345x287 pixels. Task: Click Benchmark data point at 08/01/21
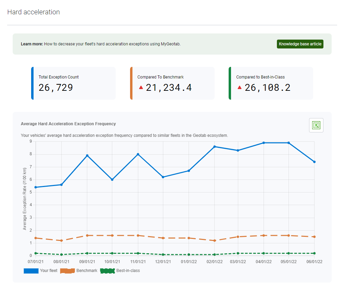click(61, 241)
